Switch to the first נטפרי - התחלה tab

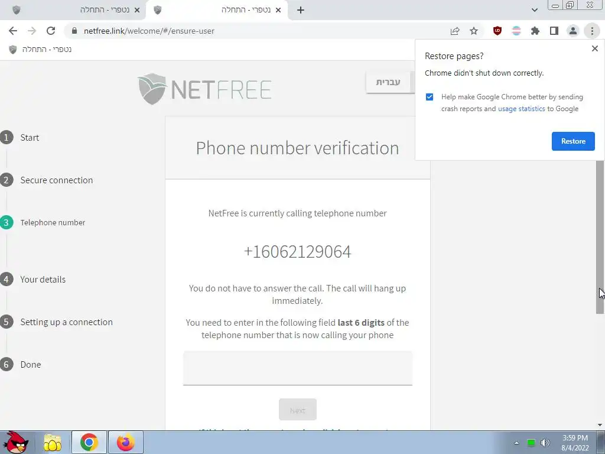73,10
